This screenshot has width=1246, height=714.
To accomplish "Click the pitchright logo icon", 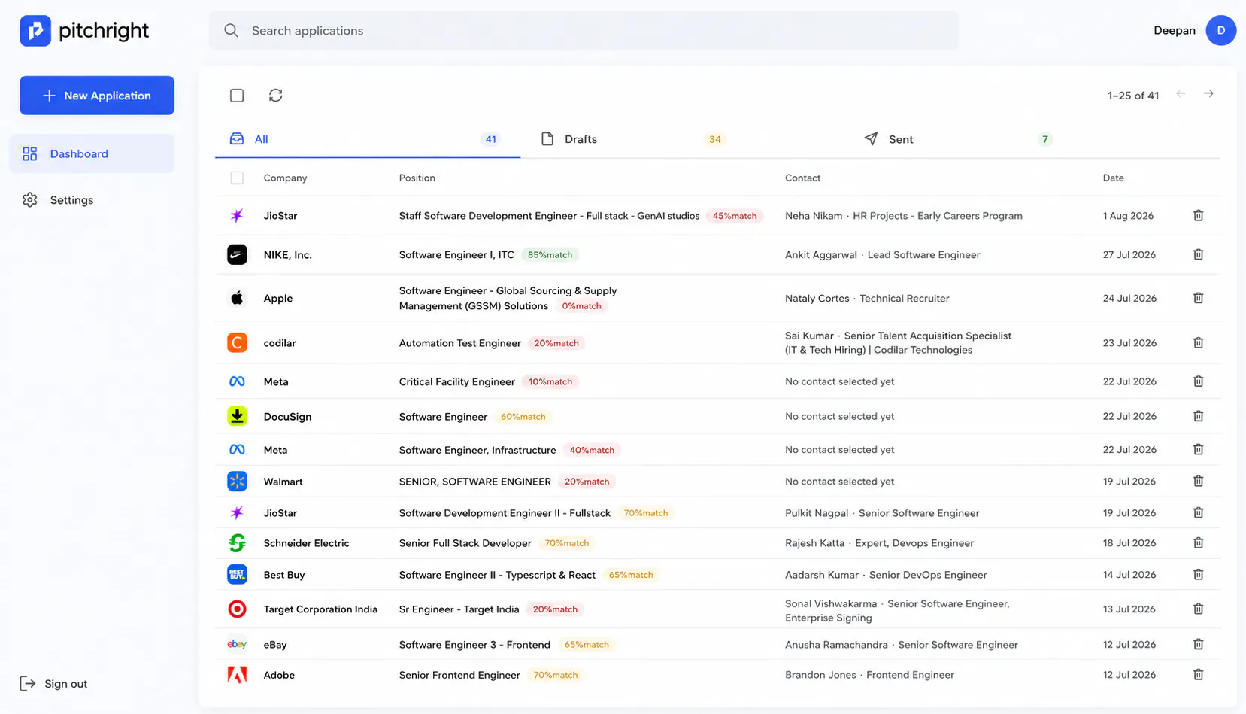I will 35,31.
